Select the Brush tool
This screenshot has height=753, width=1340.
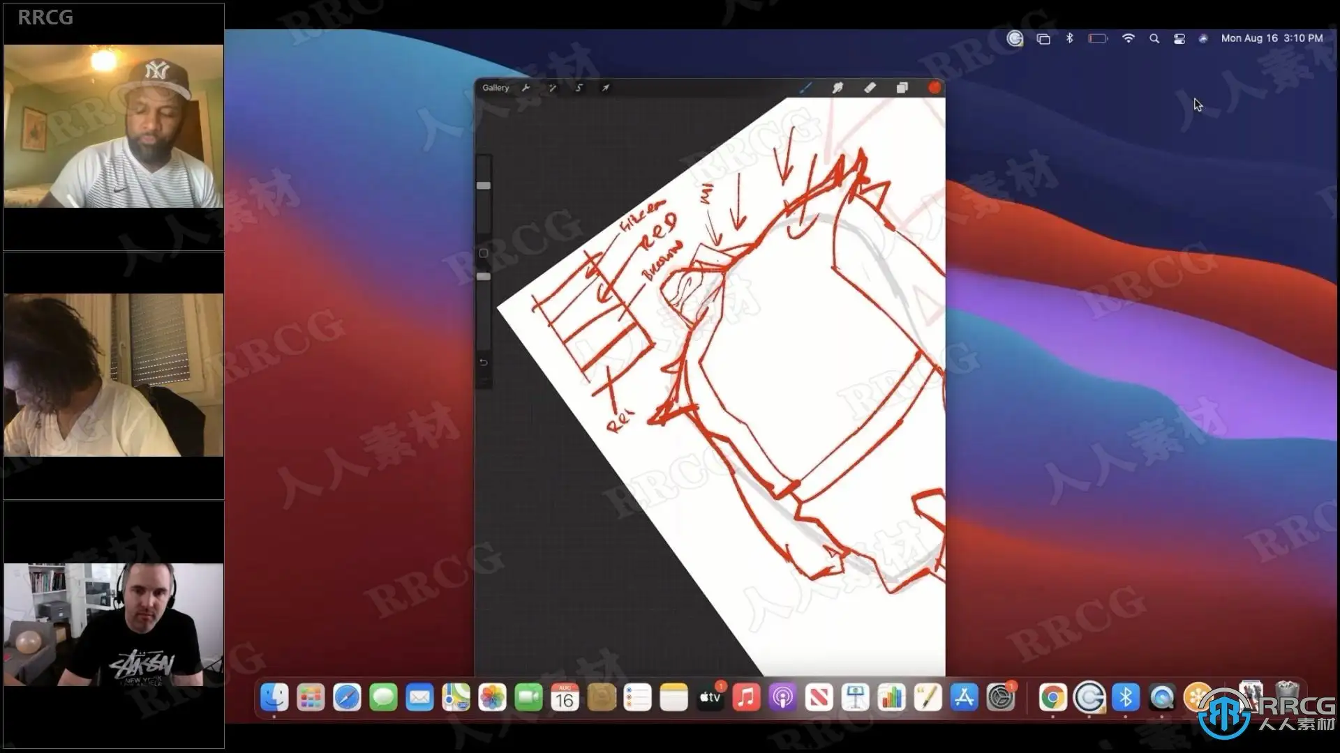[805, 88]
